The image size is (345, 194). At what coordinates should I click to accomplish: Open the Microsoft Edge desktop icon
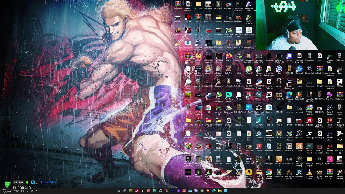point(289,97)
